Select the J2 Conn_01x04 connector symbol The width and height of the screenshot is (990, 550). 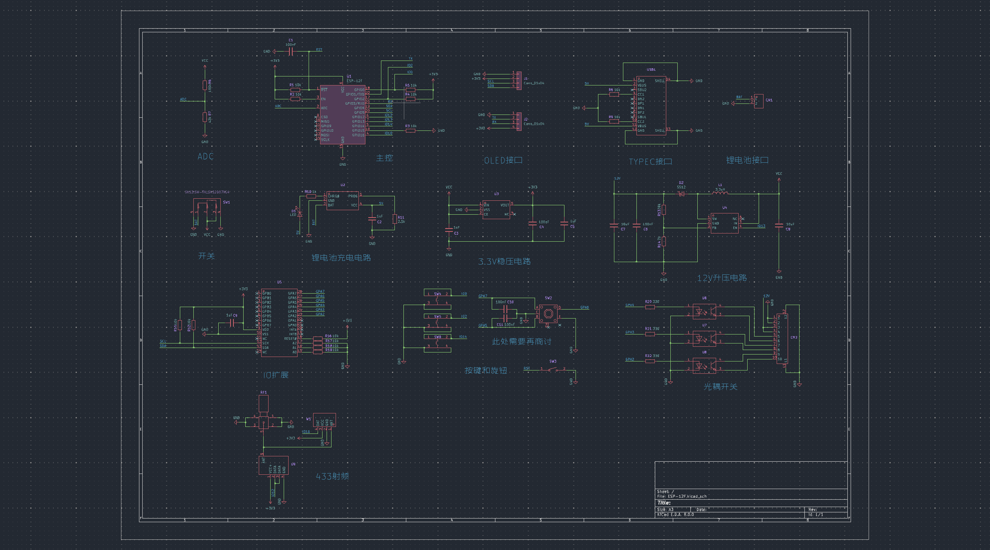[x=519, y=121]
